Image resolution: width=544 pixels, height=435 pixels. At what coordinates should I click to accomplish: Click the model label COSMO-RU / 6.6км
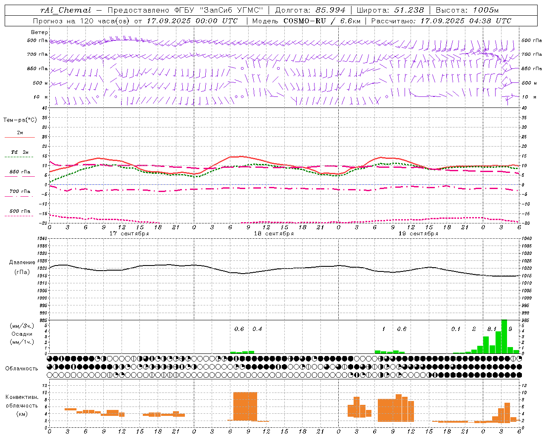point(322,21)
